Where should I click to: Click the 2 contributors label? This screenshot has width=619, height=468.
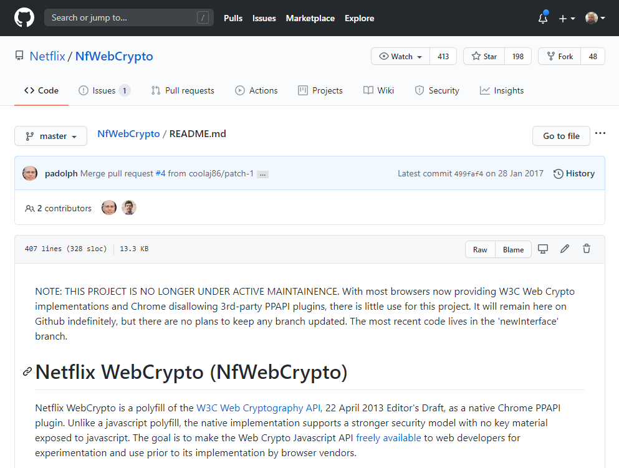pos(59,208)
